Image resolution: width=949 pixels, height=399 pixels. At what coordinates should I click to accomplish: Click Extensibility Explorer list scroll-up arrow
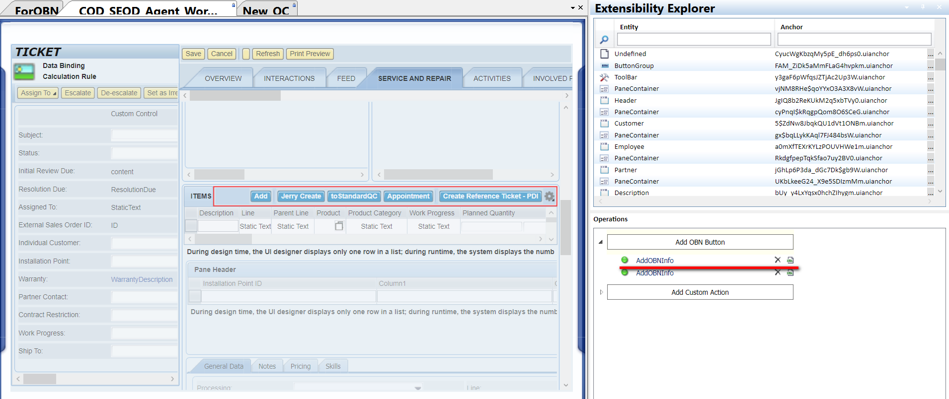point(940,54)
